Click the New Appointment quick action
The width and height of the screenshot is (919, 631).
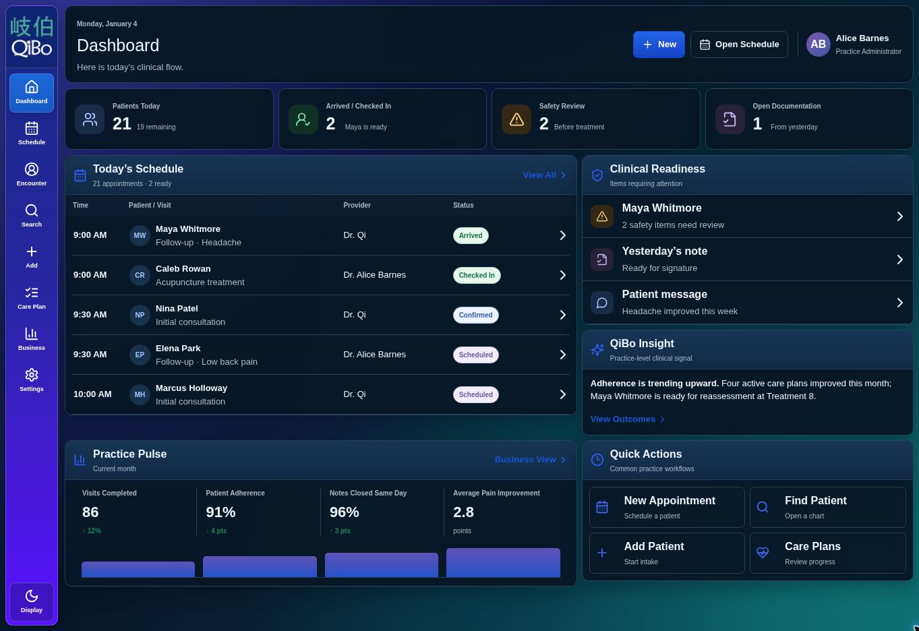click(667, 507)
